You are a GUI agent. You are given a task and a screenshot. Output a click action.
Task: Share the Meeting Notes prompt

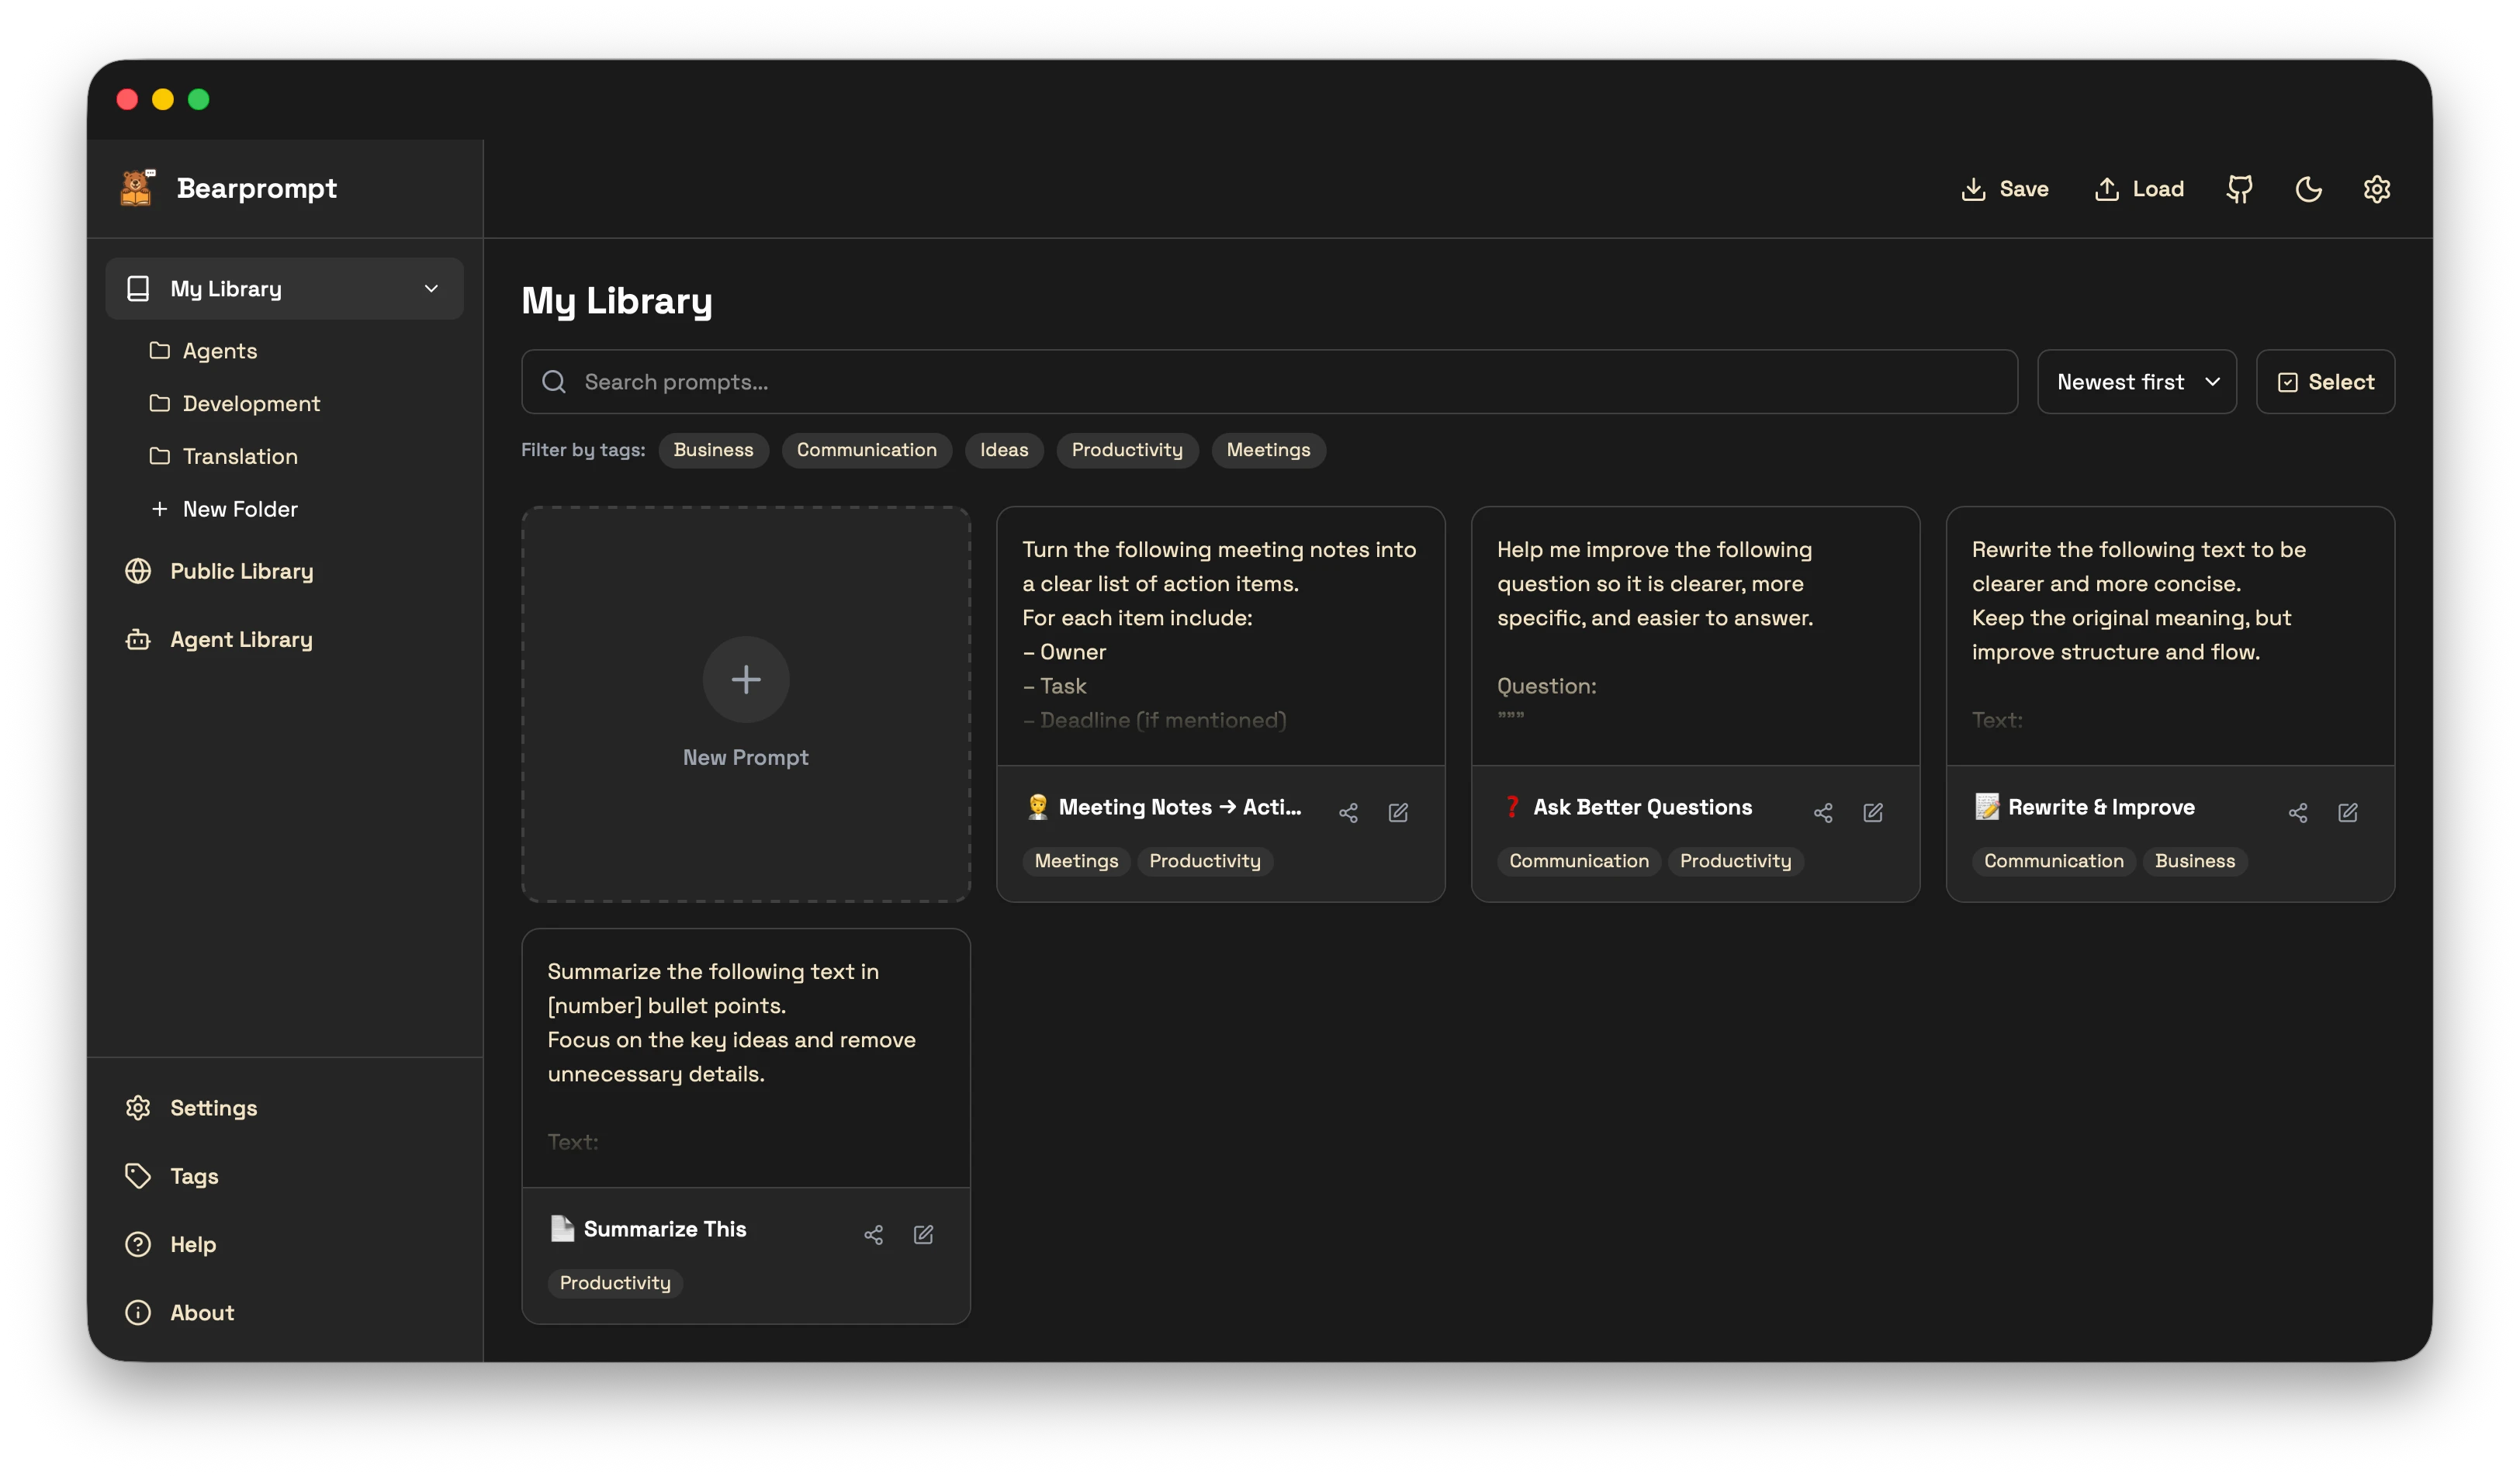1348,813
